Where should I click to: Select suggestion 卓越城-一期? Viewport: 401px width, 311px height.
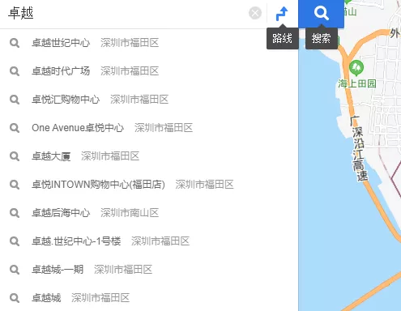[149, 270]
